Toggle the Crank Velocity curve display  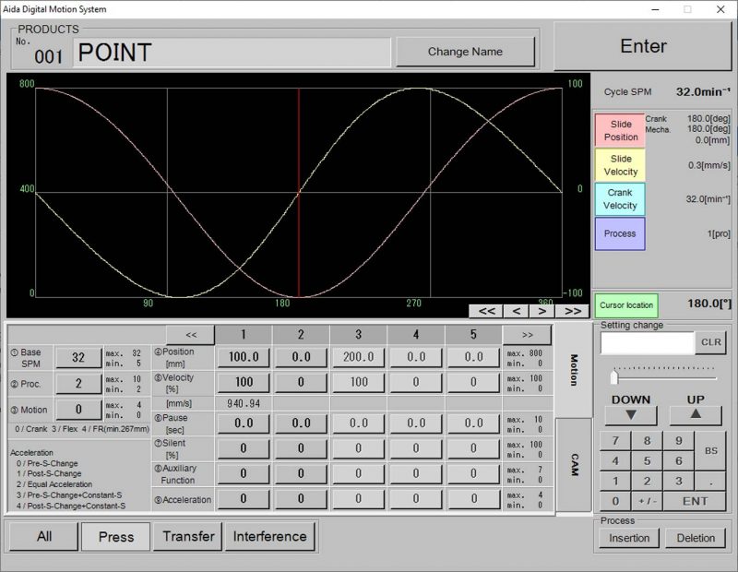click(620, 199)
